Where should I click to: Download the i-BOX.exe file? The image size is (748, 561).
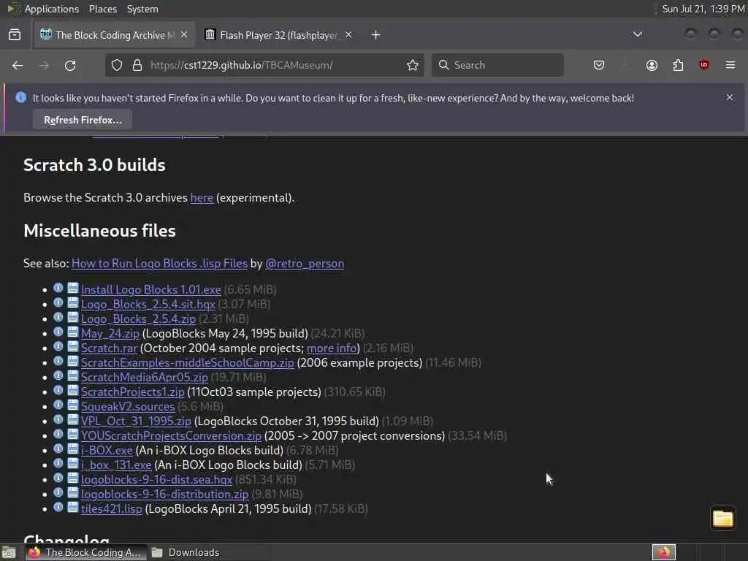(x=107, y=450)
